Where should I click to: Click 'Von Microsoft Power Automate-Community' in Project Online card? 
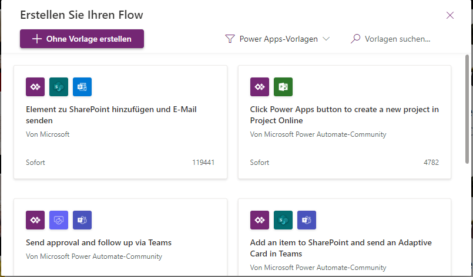coord(318,134)
